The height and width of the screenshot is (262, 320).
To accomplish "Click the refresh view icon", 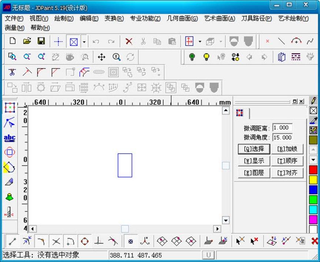I will (130, 57).
